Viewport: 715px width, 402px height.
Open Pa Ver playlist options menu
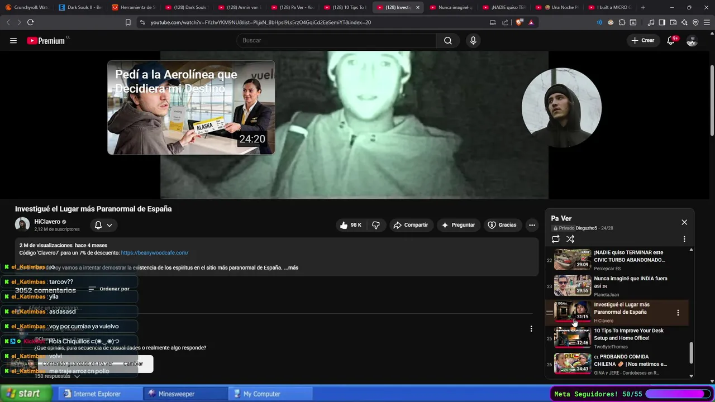click(x=684, y=239)
